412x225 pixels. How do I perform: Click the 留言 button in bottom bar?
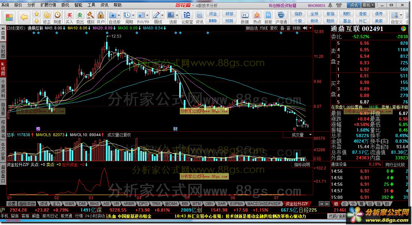[x=15, y=216]
